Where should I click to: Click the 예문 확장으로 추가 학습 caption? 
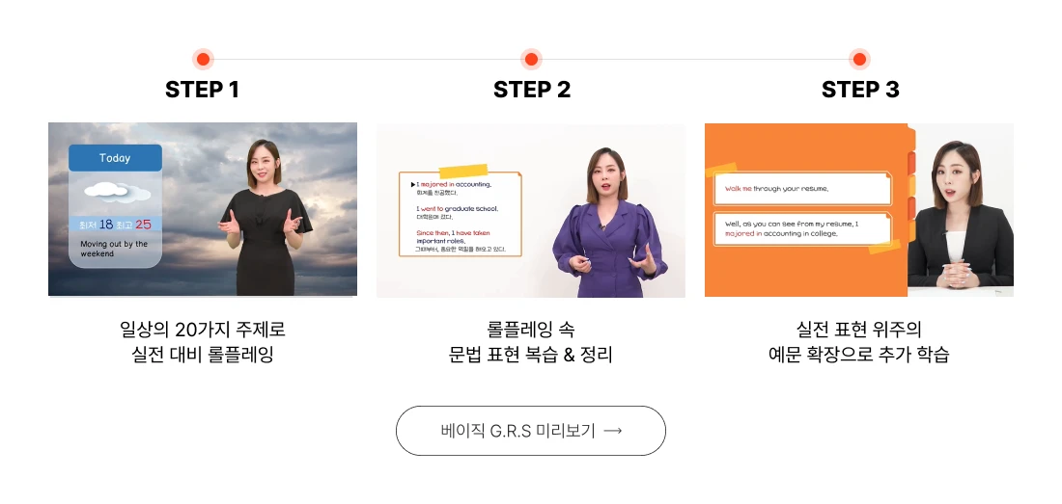(x=859, y=355)
